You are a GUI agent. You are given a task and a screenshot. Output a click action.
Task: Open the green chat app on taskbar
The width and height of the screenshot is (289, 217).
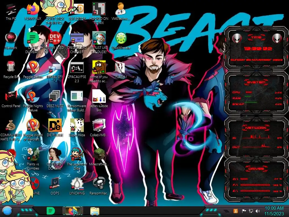click(x=51, y=211)
